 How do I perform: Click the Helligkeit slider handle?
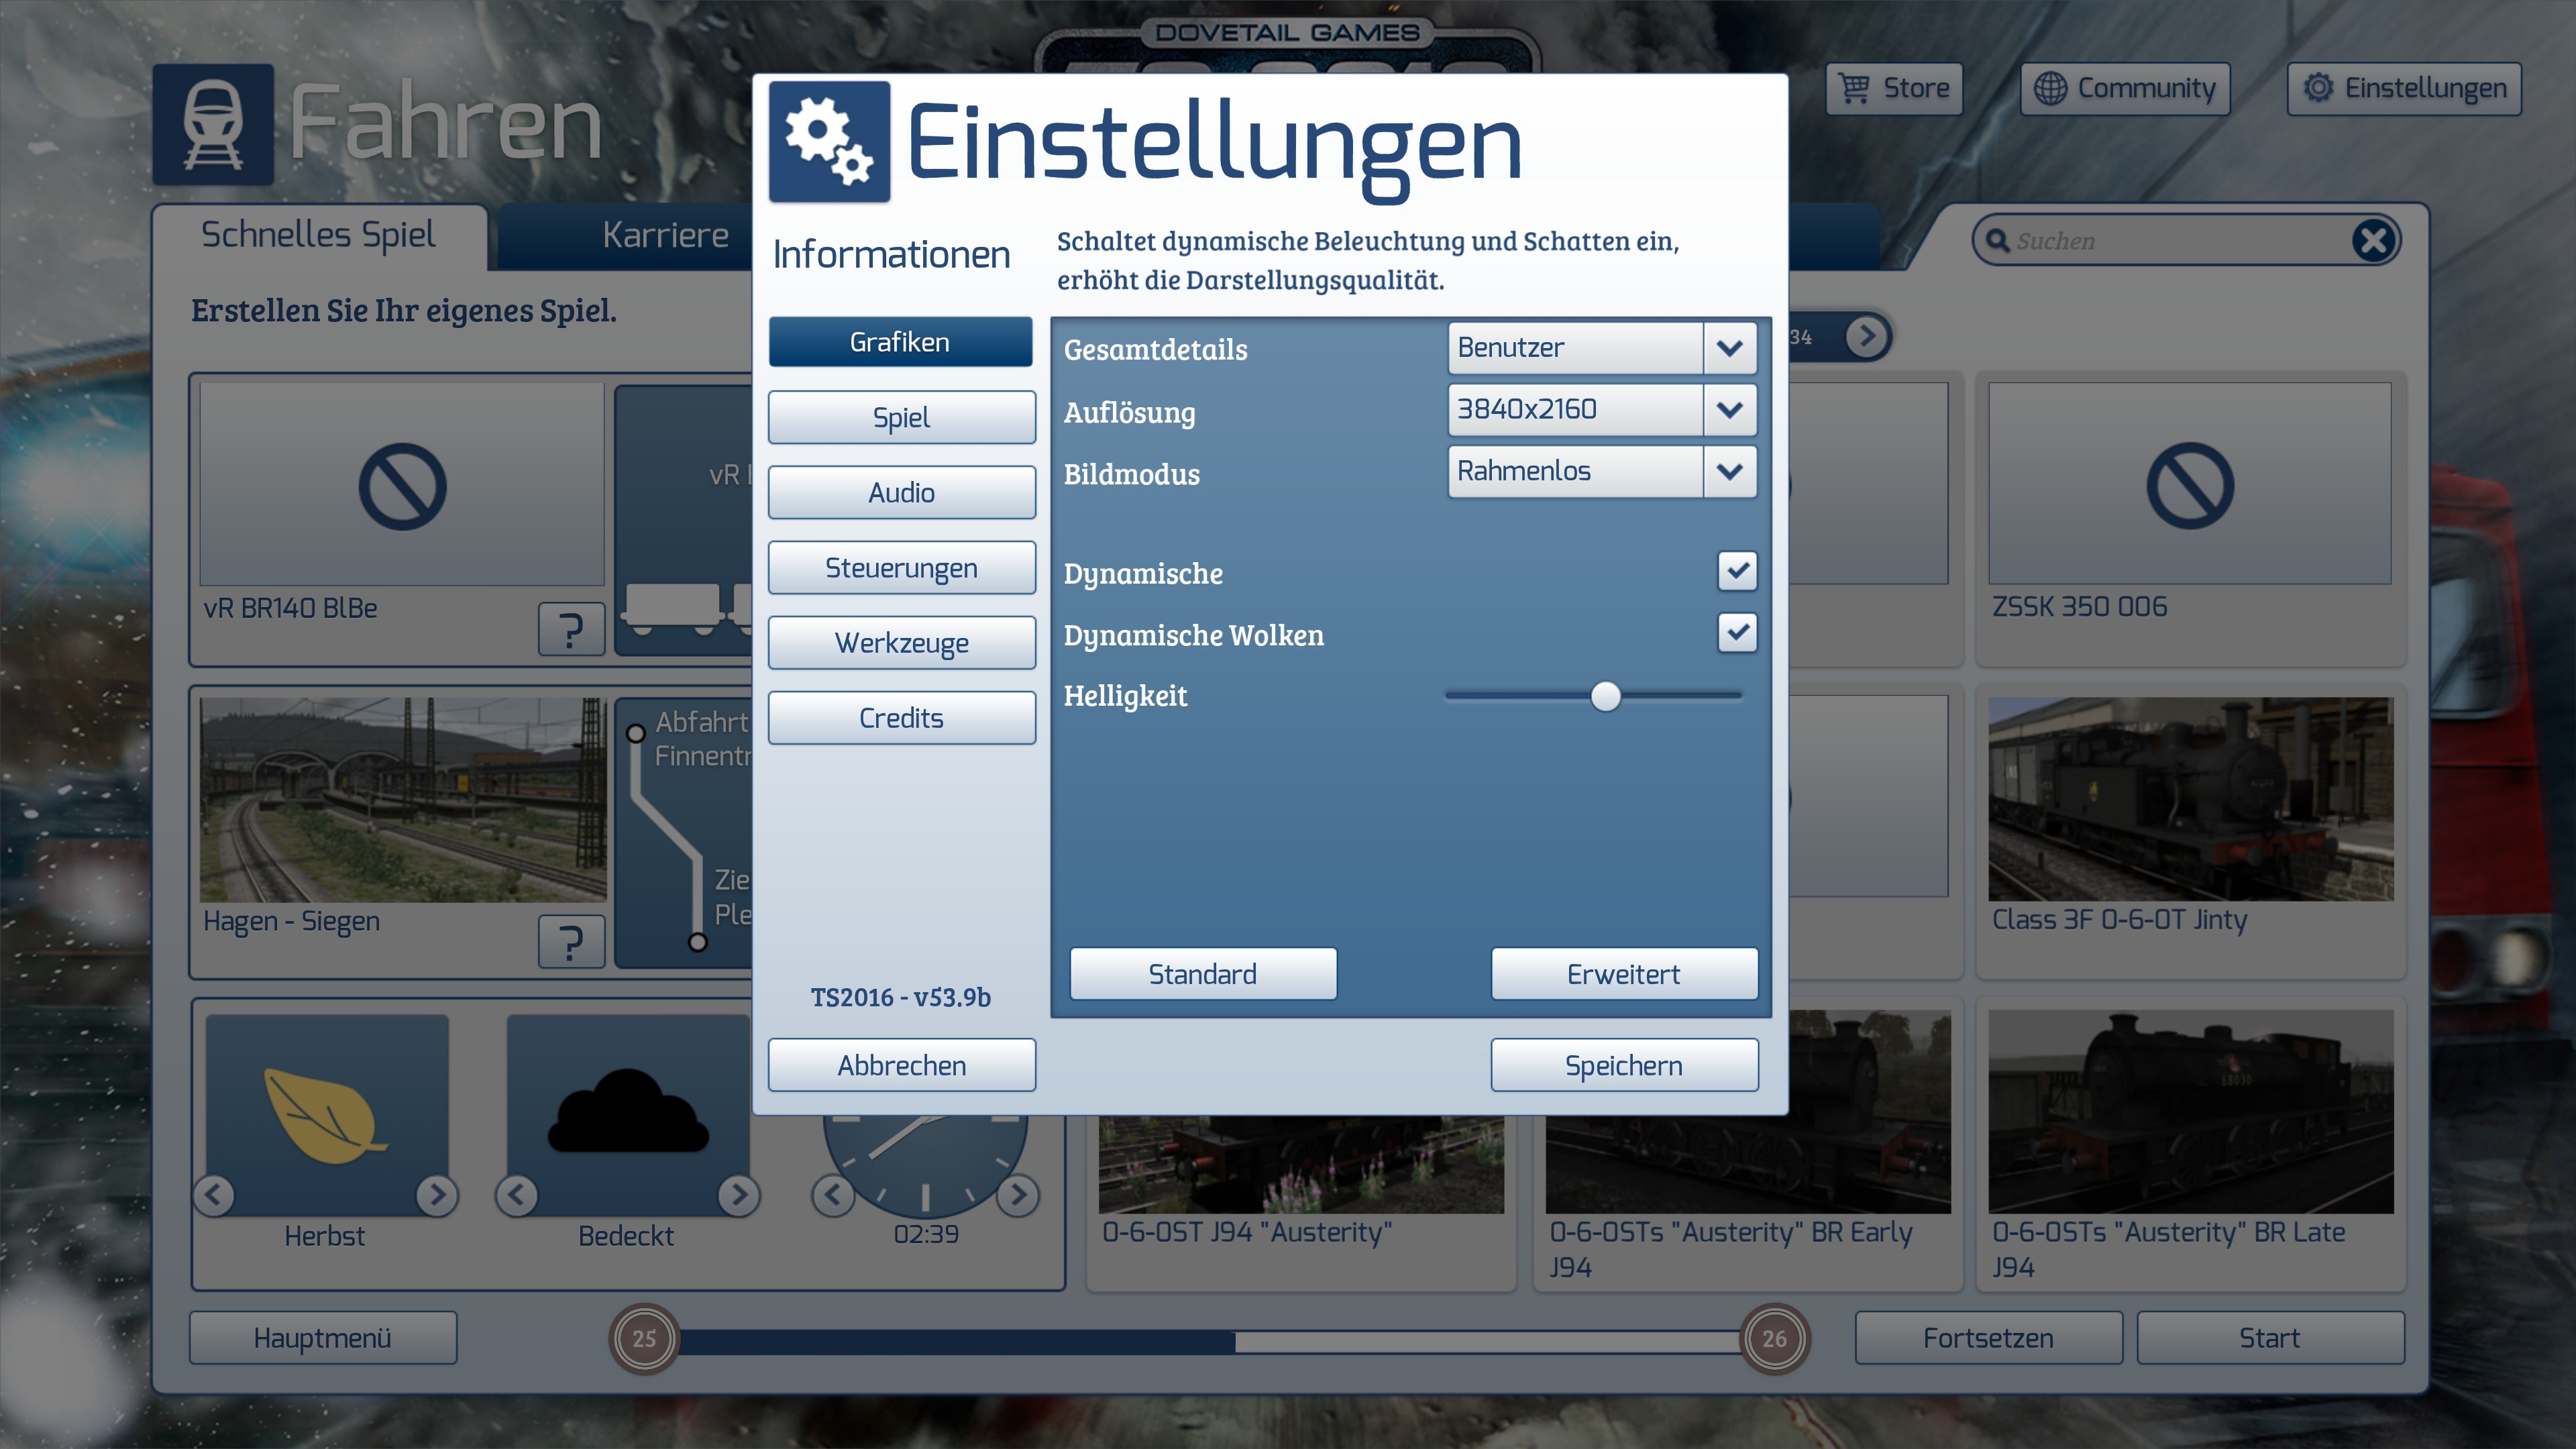coord(1605,696)
